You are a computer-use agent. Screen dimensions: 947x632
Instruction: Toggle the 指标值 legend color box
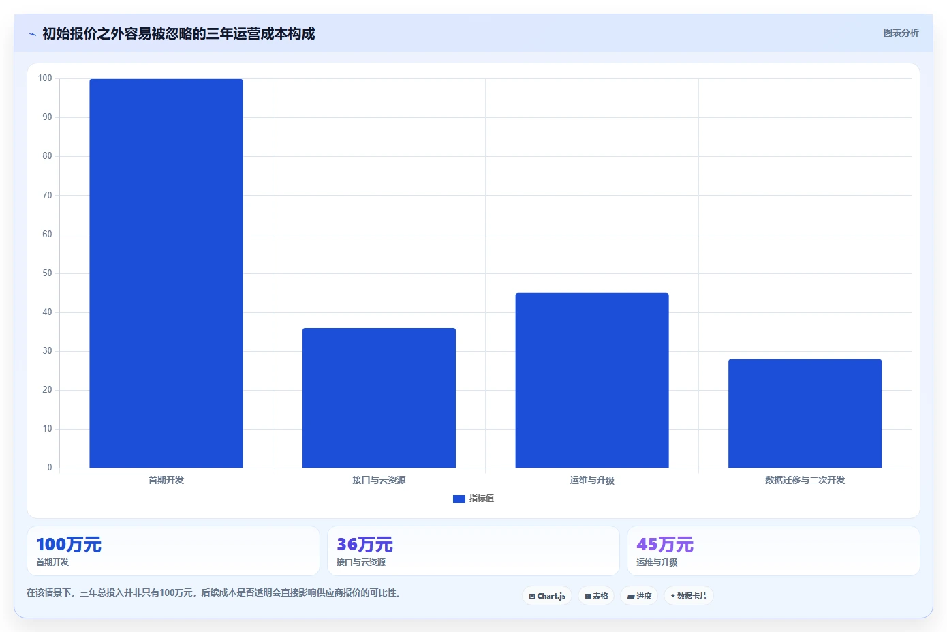pos(459,499)
